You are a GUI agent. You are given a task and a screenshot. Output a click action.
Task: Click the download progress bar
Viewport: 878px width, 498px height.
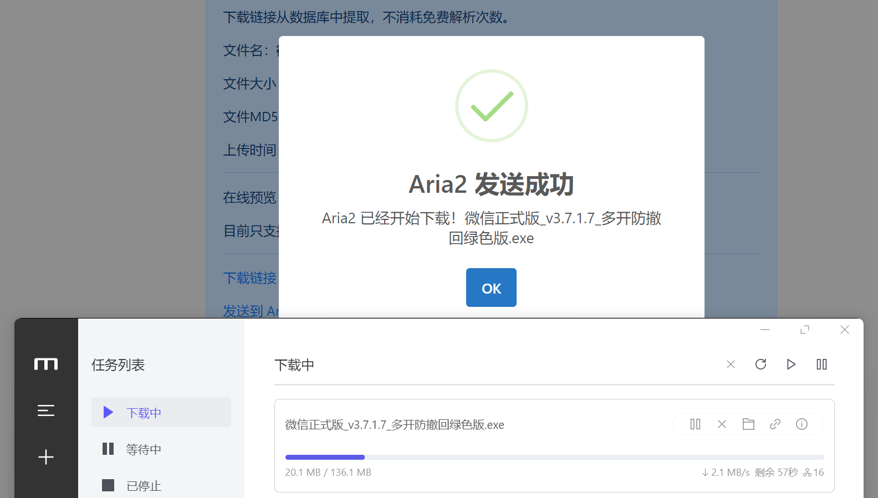pos(554,458)
